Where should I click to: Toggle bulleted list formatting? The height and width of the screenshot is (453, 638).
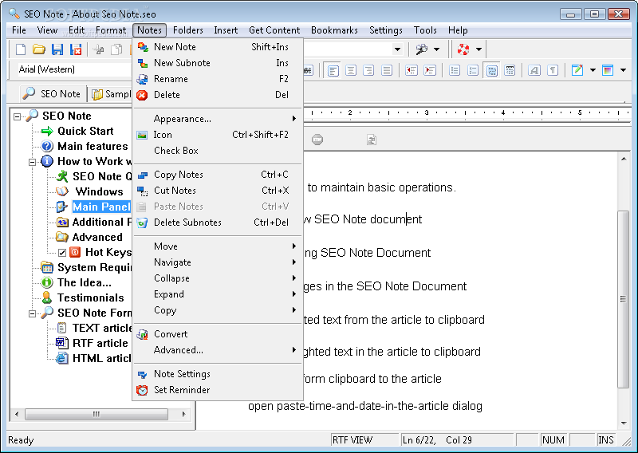point(455,70)
